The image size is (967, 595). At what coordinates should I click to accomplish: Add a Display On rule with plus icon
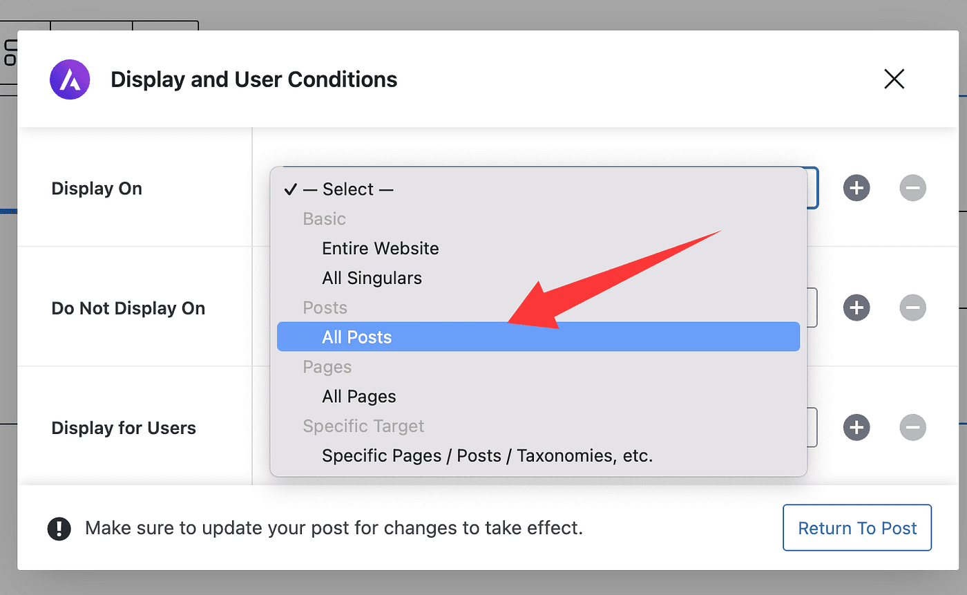(856, 188)
